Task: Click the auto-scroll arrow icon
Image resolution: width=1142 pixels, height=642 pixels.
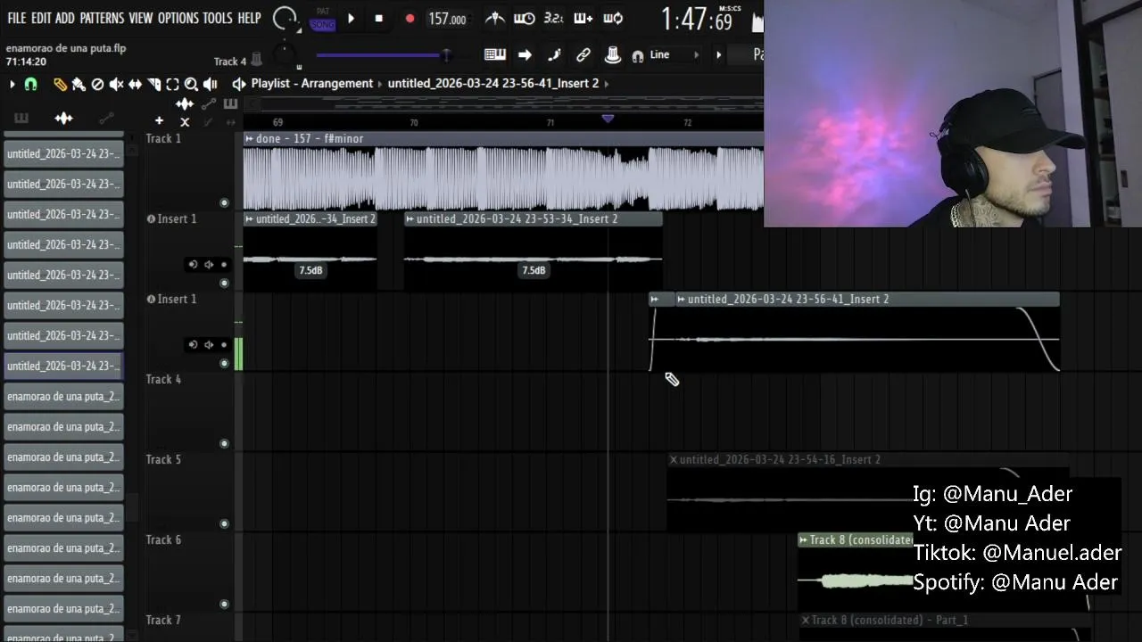Action: 525,55
